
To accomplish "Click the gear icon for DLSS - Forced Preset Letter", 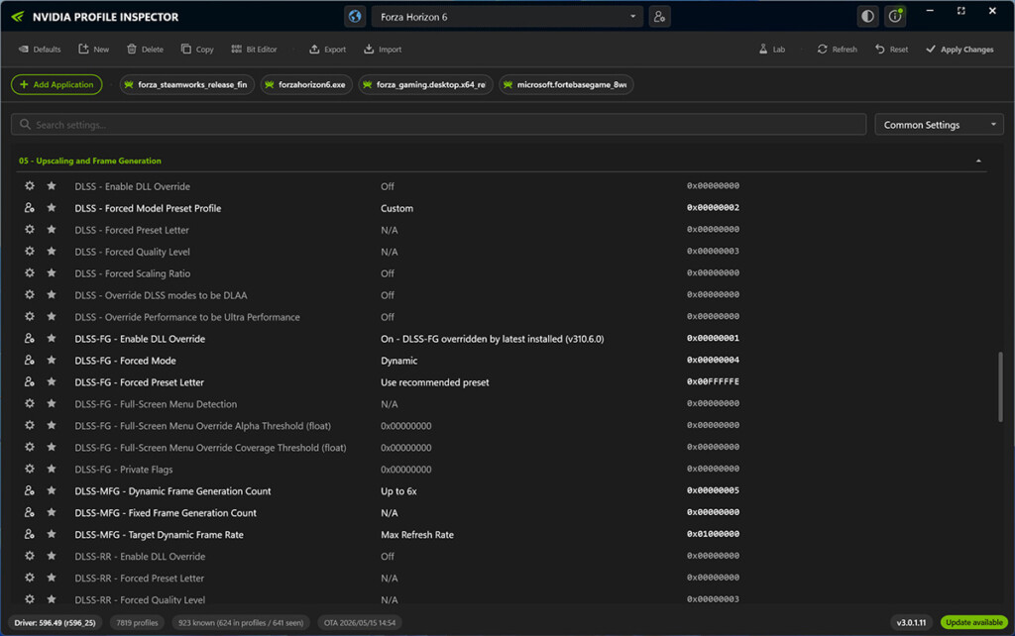I will [29, 230].
